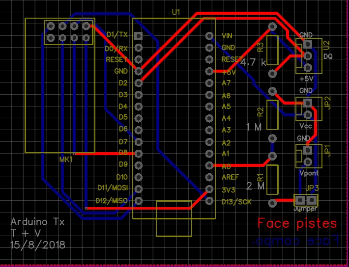The height and width of the screenshot is (267, 349).
Task: Select the 'JP2' designator text
Action: coord(327,103)
